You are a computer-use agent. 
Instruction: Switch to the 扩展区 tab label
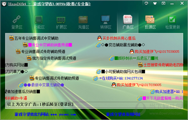click(61, 27)
